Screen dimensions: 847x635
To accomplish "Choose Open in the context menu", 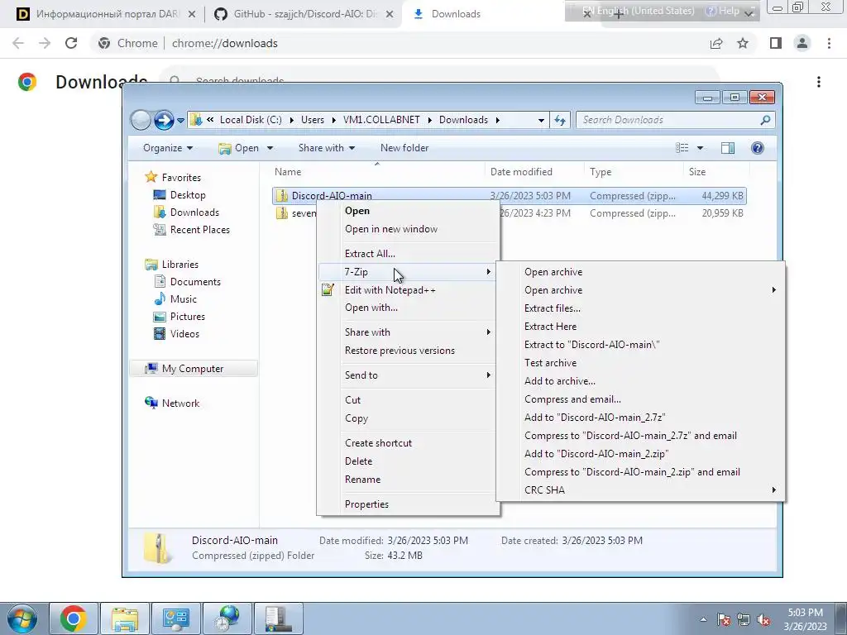I will [357, 211].
